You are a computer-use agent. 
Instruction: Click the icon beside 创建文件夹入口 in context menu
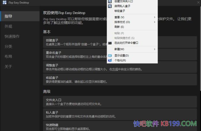click(x=110, y=1)
